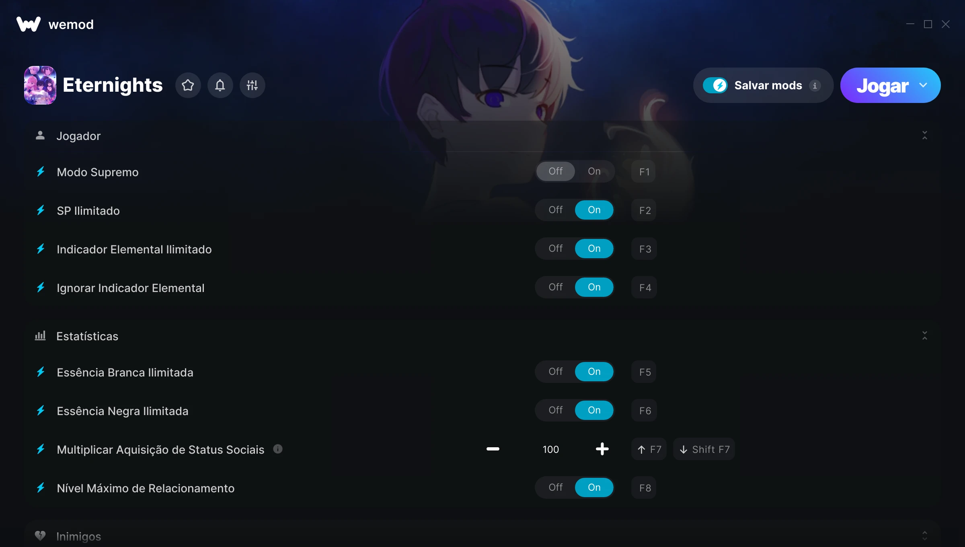Increase Status Sociais multiplier with plus icon
Viewport: 965px width, 547px height.
pyautogui.click(x=602, y=449)
